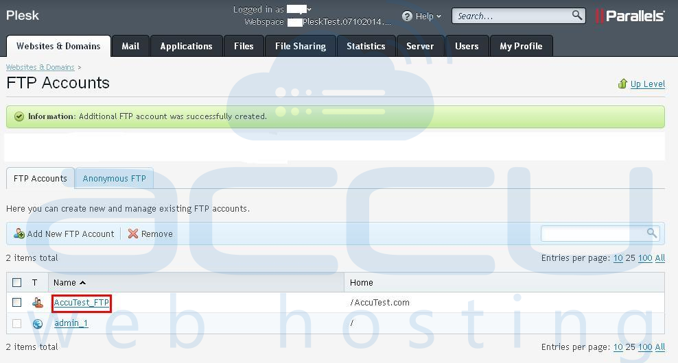
Task: Click the Parallels logo
Action: (630, 16)
